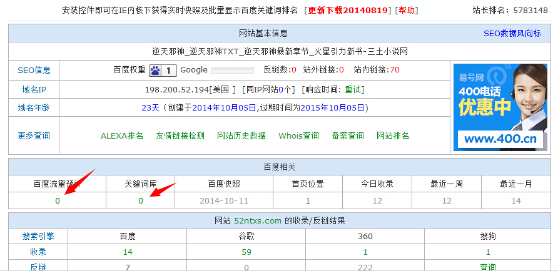
Task: Click the 360 indexed count 1
Action: point(365,252)
